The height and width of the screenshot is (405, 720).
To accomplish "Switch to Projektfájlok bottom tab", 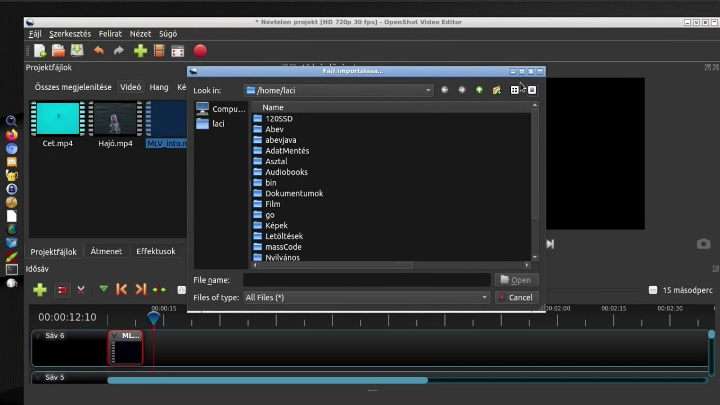I will click(53, 251).
